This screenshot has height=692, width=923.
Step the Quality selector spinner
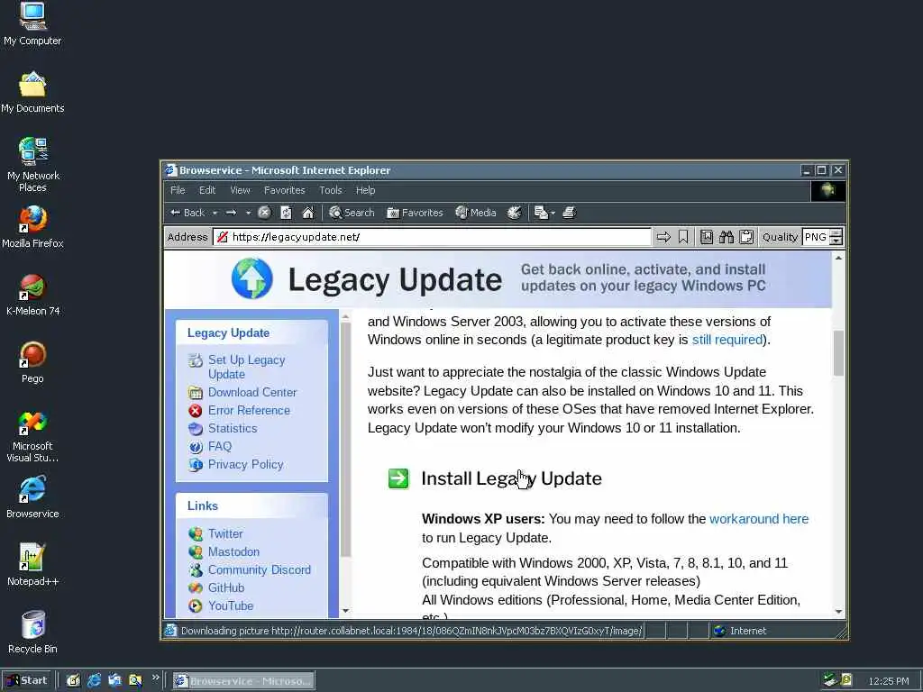[x=836, y=237]
